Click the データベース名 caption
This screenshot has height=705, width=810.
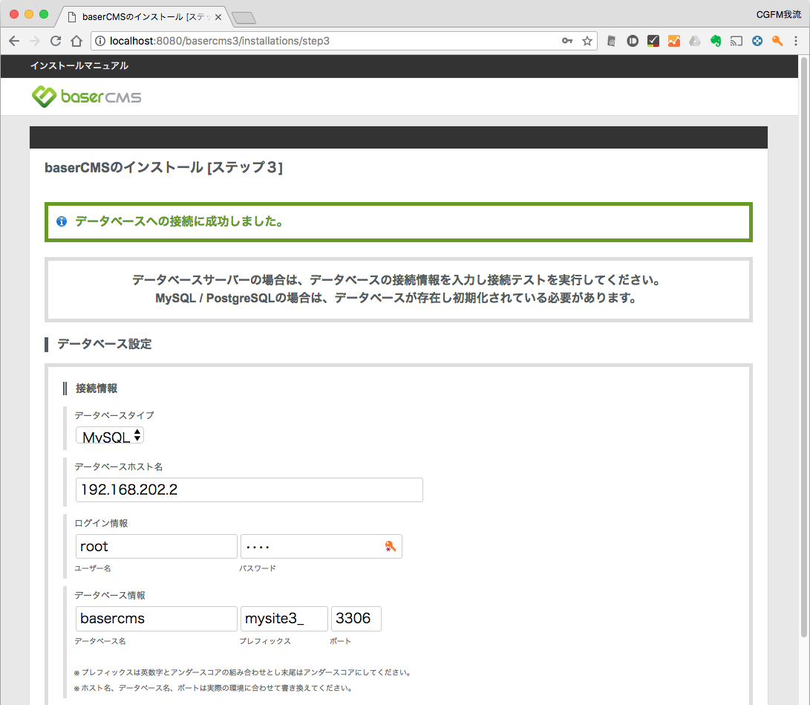coord(100,641)
